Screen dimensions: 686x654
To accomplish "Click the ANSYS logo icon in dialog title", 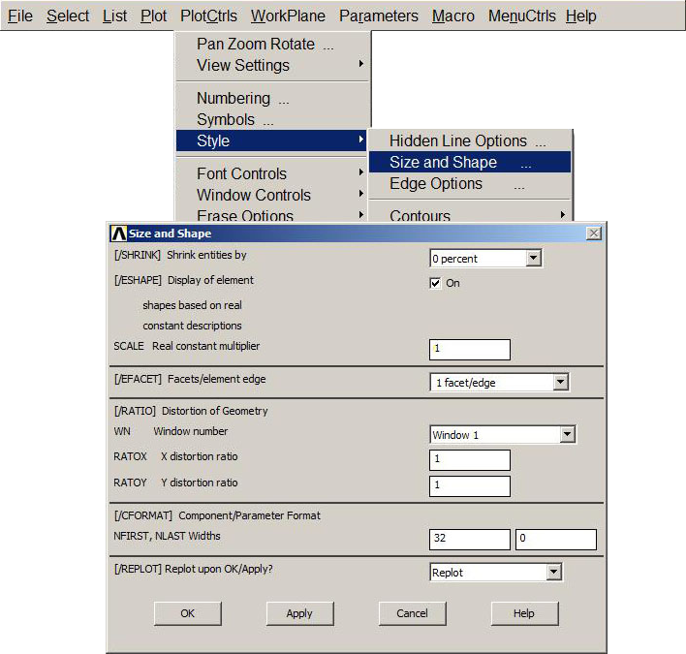I will (119, 234).
